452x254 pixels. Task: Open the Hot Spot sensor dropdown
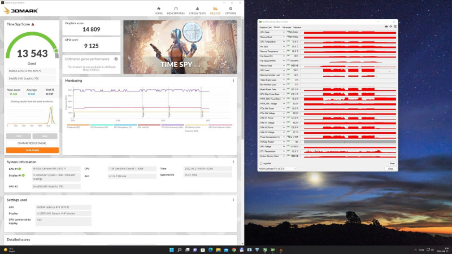pyautogui.click(x=284, y=47)
